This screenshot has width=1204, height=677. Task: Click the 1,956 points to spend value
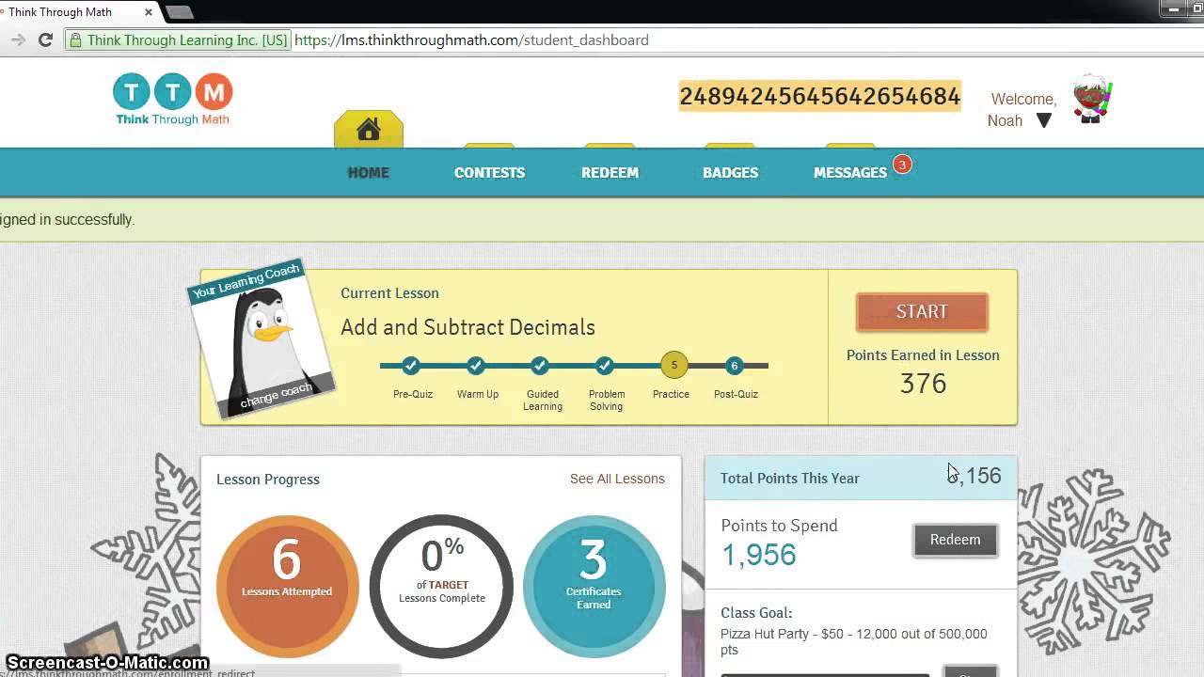click(758, 555)
